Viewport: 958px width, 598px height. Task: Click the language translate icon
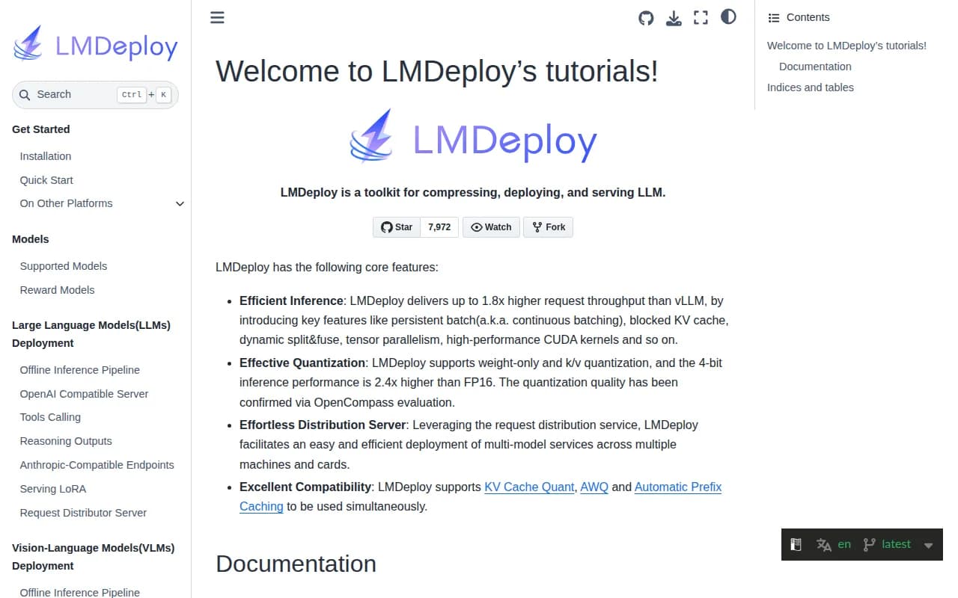(x=824, y=545)
